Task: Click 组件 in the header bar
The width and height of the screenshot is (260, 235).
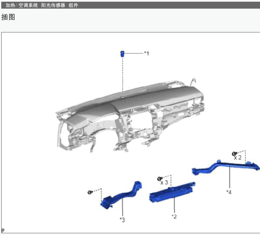Action: pos(73,5)
